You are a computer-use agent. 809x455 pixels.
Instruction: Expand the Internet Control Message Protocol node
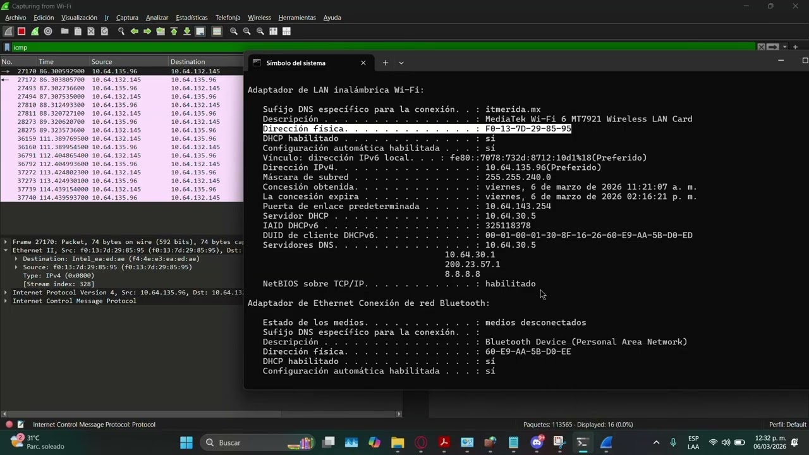click(6, 301)
